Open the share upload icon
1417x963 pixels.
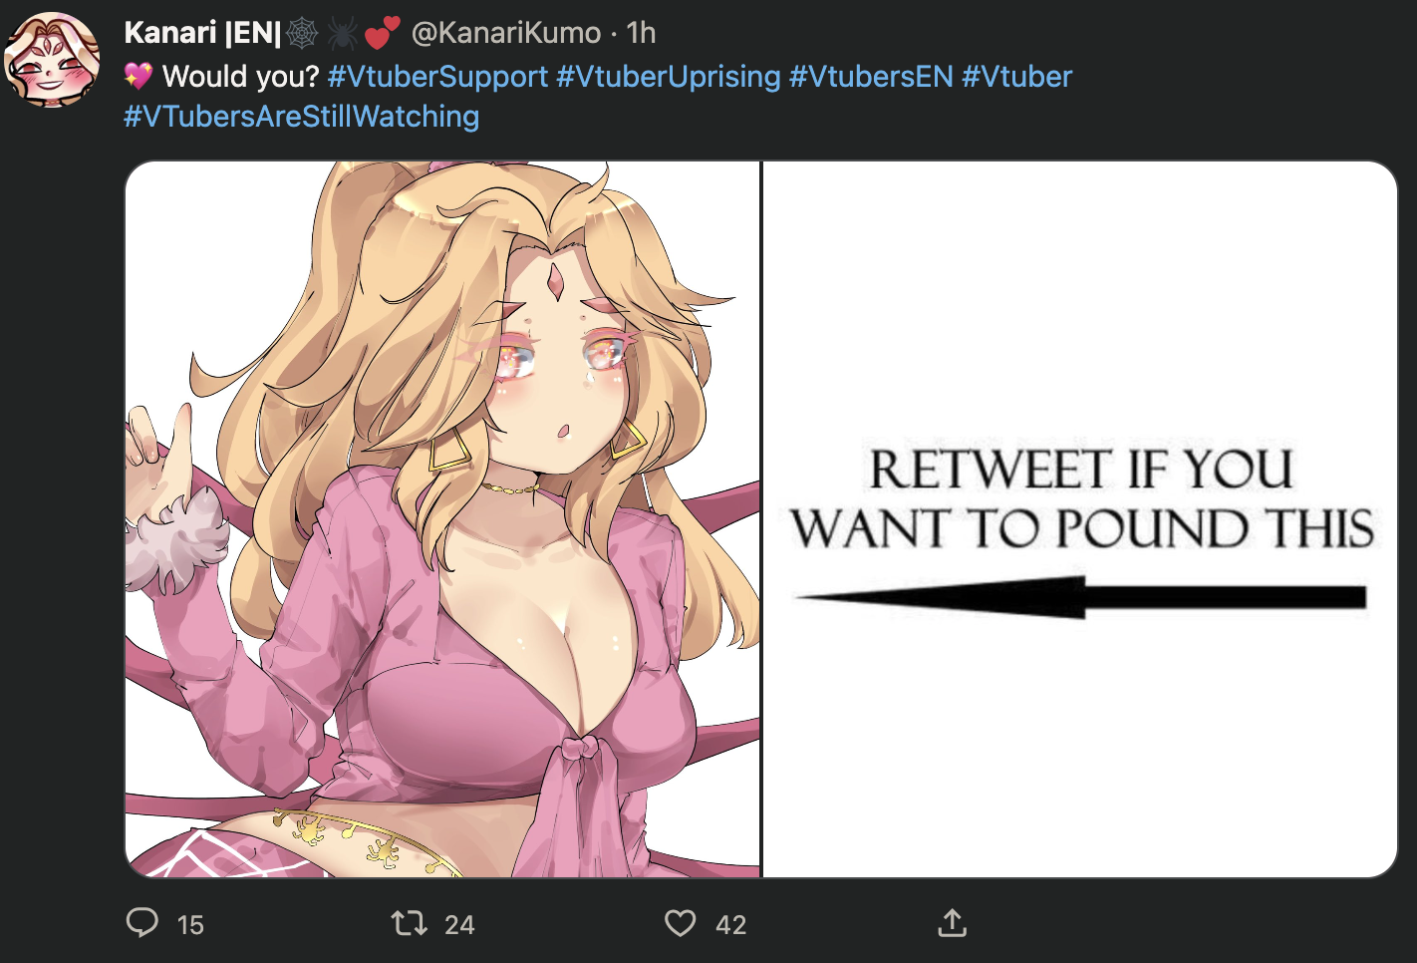[953, 923]
